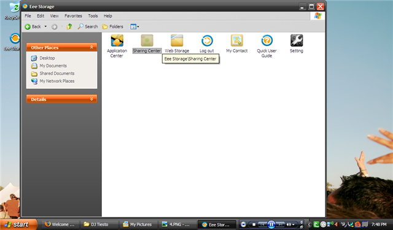The image size is (393, 230).
Task: Open the media player volume control
Action: tap(290, 224)
